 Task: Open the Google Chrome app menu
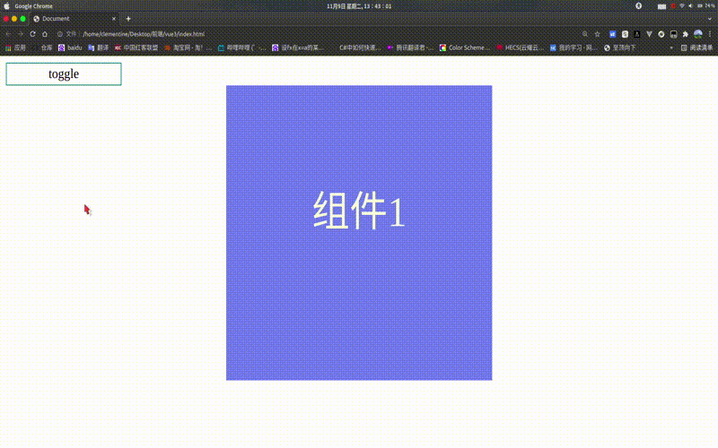33,6
